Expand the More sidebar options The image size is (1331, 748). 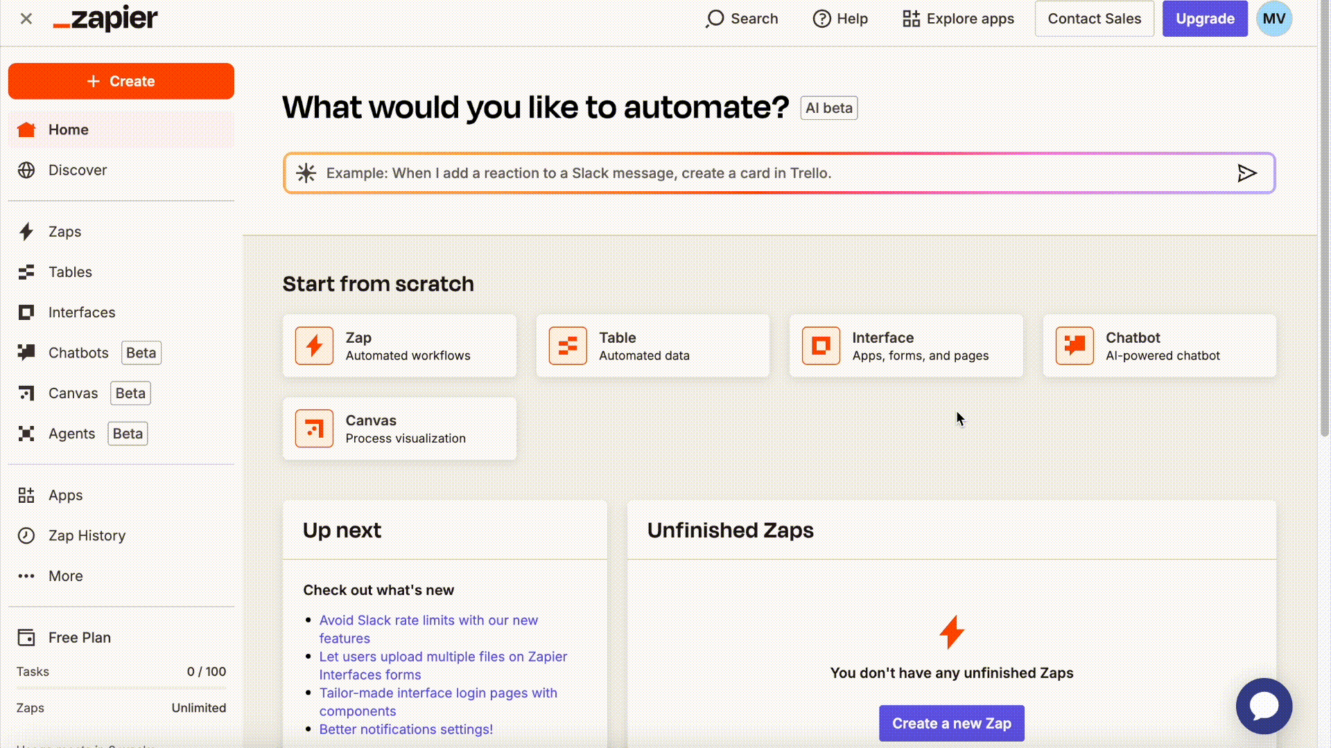click(x=121, y=576)
